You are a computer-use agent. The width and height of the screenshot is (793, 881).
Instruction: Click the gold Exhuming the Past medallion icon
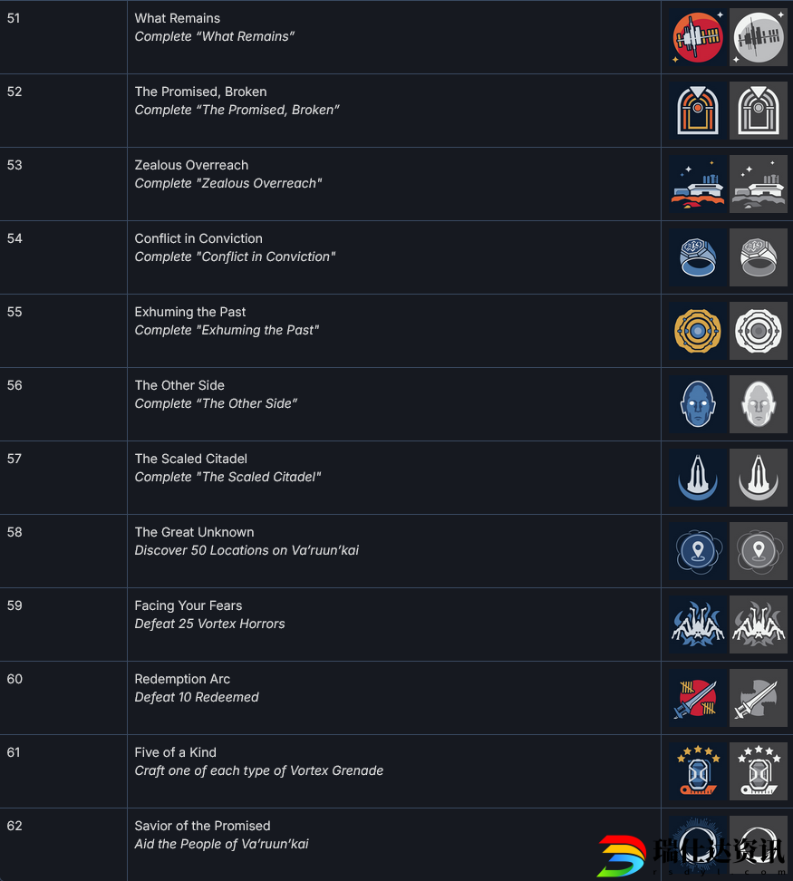point(698,331)
